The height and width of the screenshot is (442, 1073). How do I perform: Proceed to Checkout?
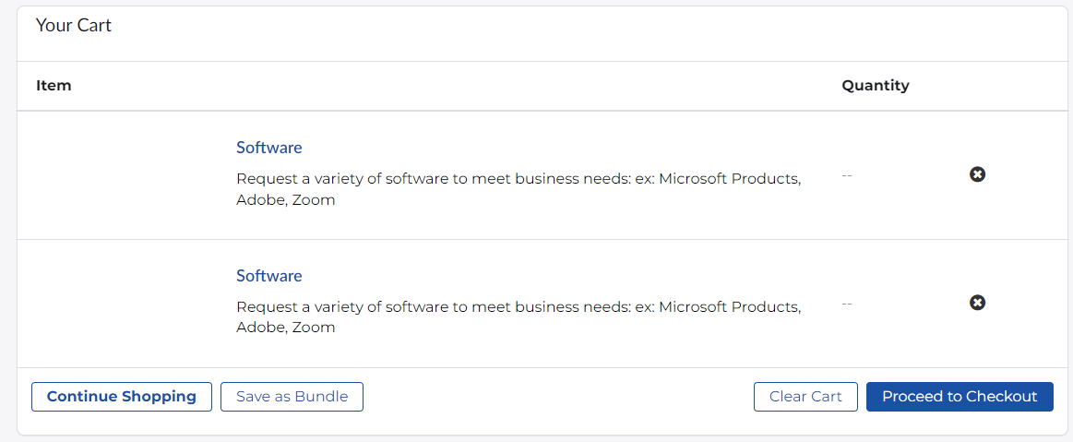[x=960, y=397]
